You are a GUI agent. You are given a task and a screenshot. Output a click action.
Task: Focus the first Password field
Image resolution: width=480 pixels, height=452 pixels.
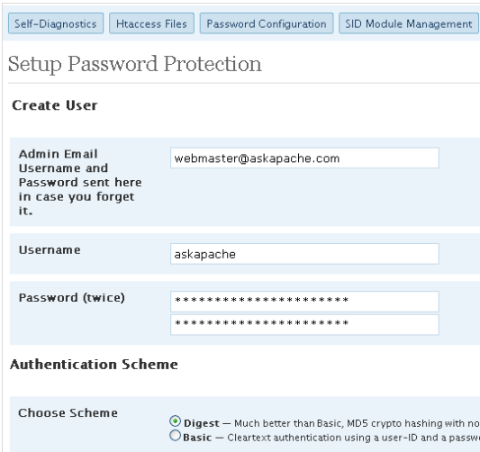pos(304,302)
